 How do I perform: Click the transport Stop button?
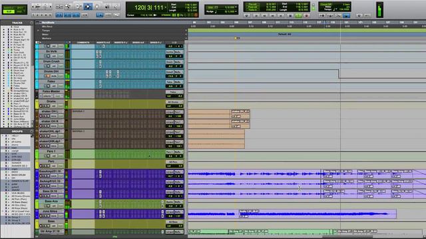pos(290,16)
